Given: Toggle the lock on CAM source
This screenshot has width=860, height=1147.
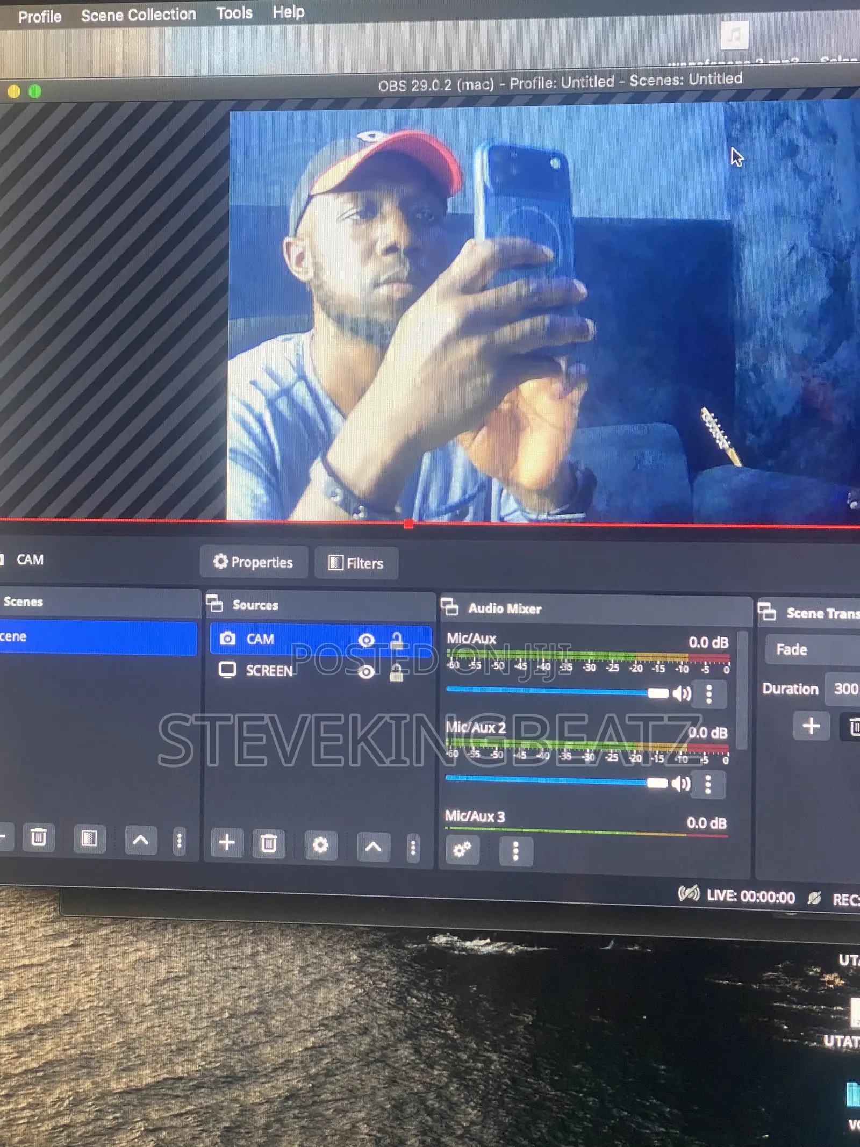Looking at the screenshot, I should 397,640.
